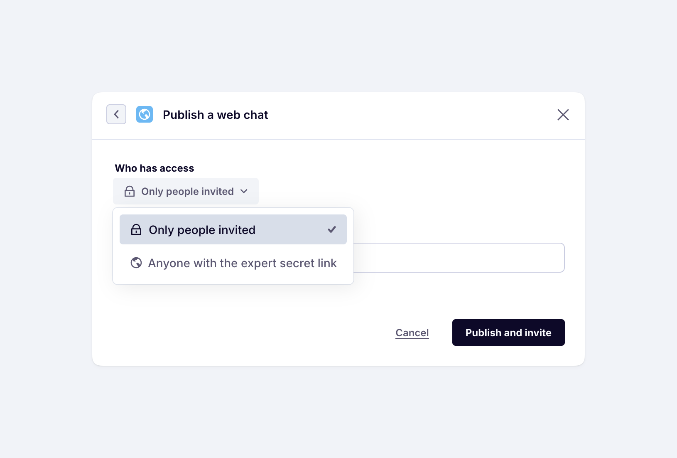The image size is (677, 458).
Task: Collapse the access dropdown using its chevron arrow
Action: [x=244, y=191]
